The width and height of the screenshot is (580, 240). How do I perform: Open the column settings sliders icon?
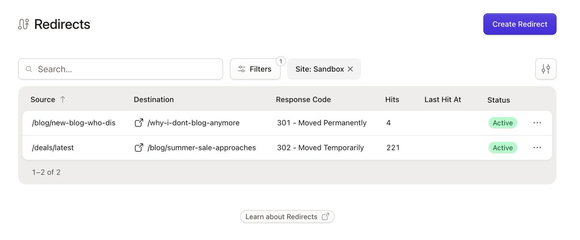[x=546, y=69]
